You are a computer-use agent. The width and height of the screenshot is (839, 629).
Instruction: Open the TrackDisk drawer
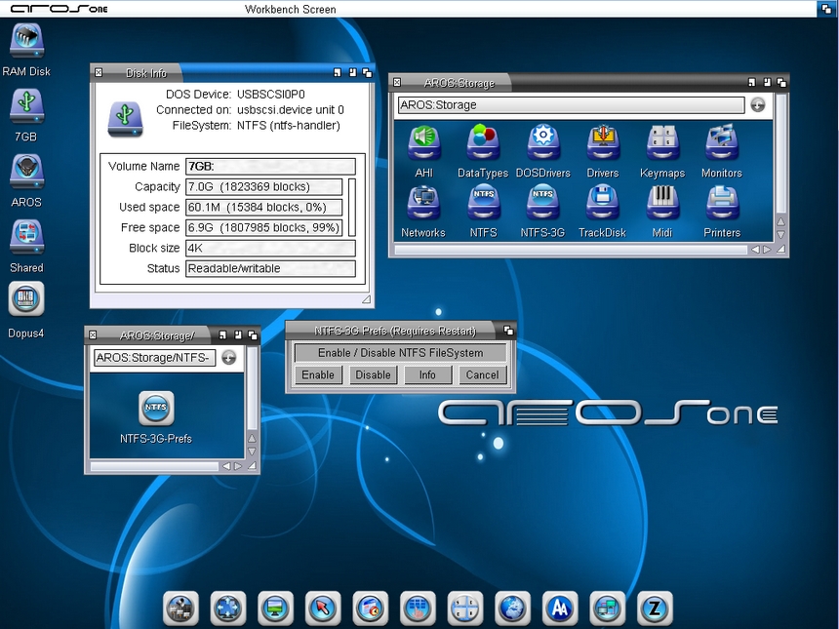click(x=602, y=203)
